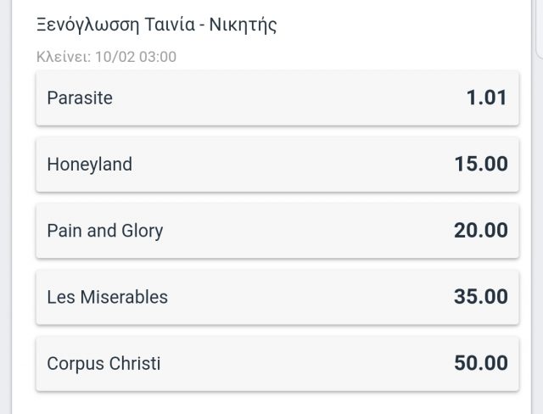Click the Corpus Christi name label

tap(104, 364)
